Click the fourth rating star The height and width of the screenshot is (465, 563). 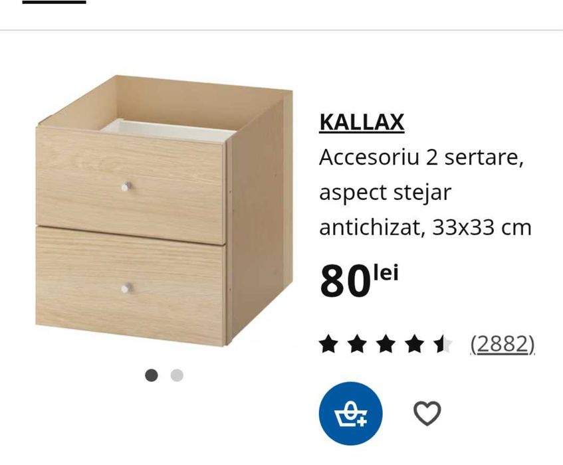click(414, 343)
